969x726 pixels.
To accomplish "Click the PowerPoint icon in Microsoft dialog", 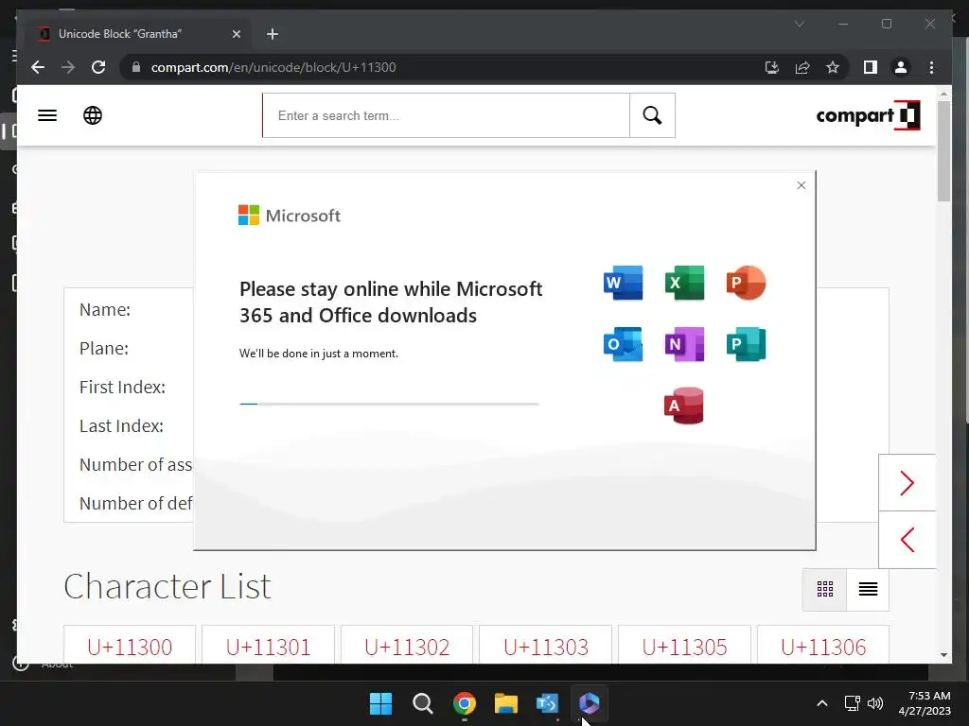I will (746, 283).
